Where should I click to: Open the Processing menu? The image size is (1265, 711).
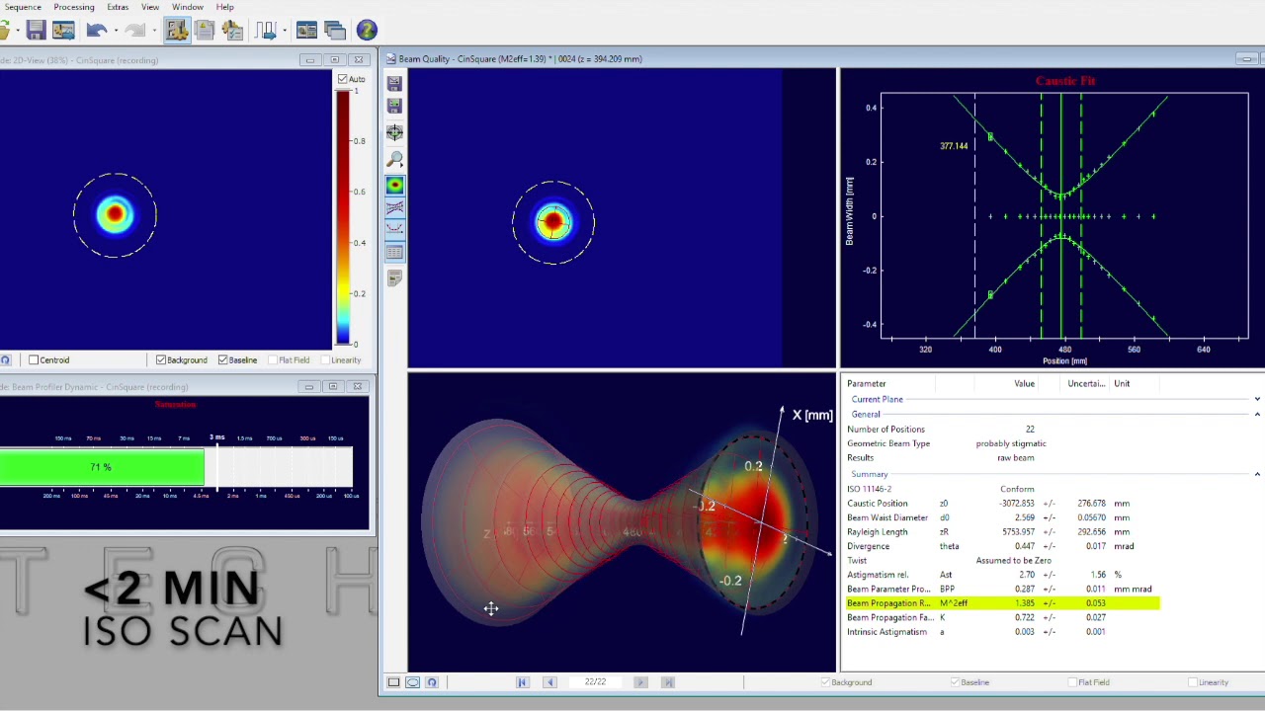[74, 7]
